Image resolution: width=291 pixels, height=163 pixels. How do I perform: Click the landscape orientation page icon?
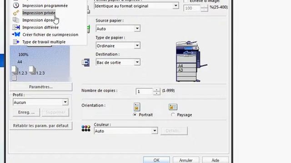[x=173, y=107]
